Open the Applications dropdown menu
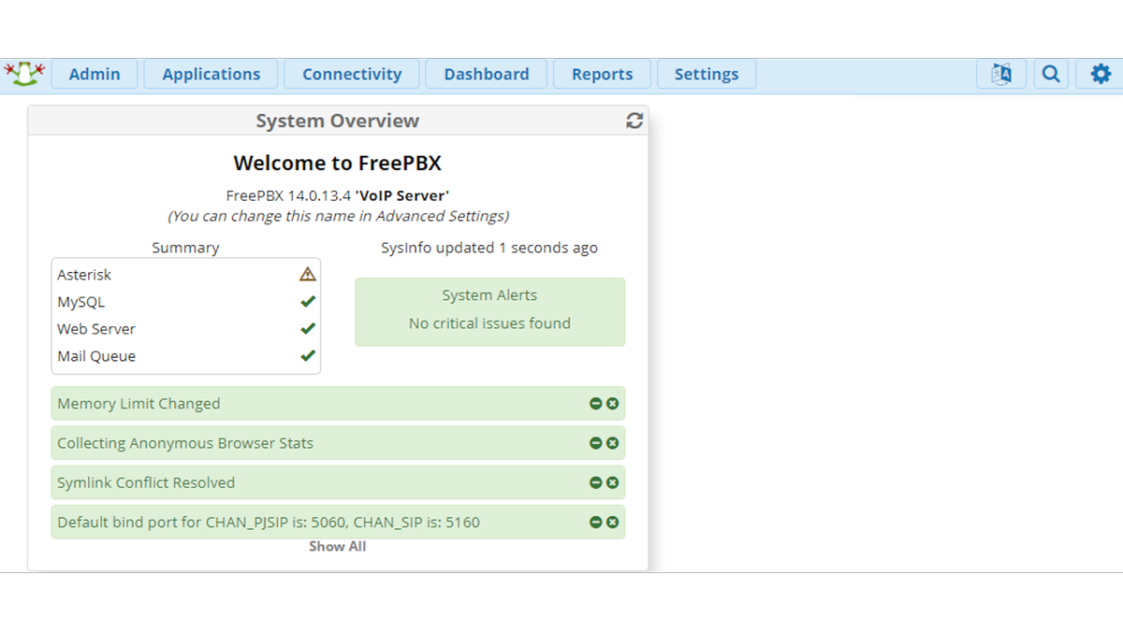Viewport: 1123px width, 631px height. (x=211, y=74)
